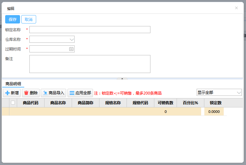The width and height of the screenshot is (246, 165).
Task: Click the red trash 删除 icon
Action: [26, 93]
